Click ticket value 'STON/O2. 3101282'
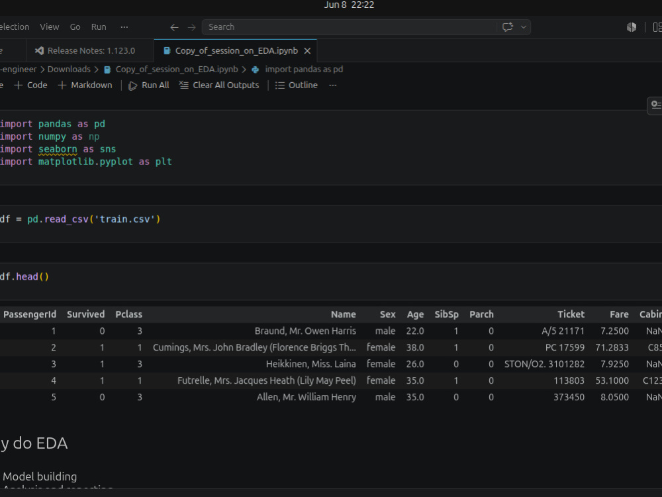Image resolution: width=662 pixels, height=497 pixels. [544, 364]
